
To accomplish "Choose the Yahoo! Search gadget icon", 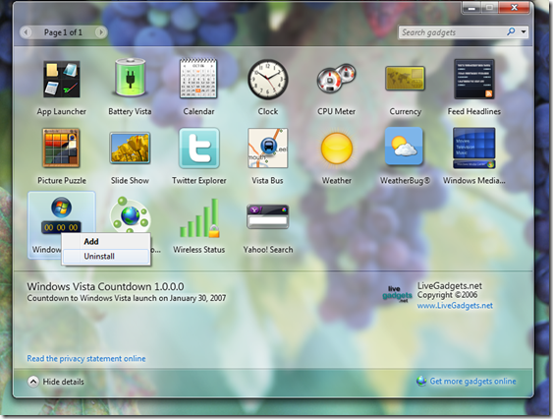I will 268,216.
